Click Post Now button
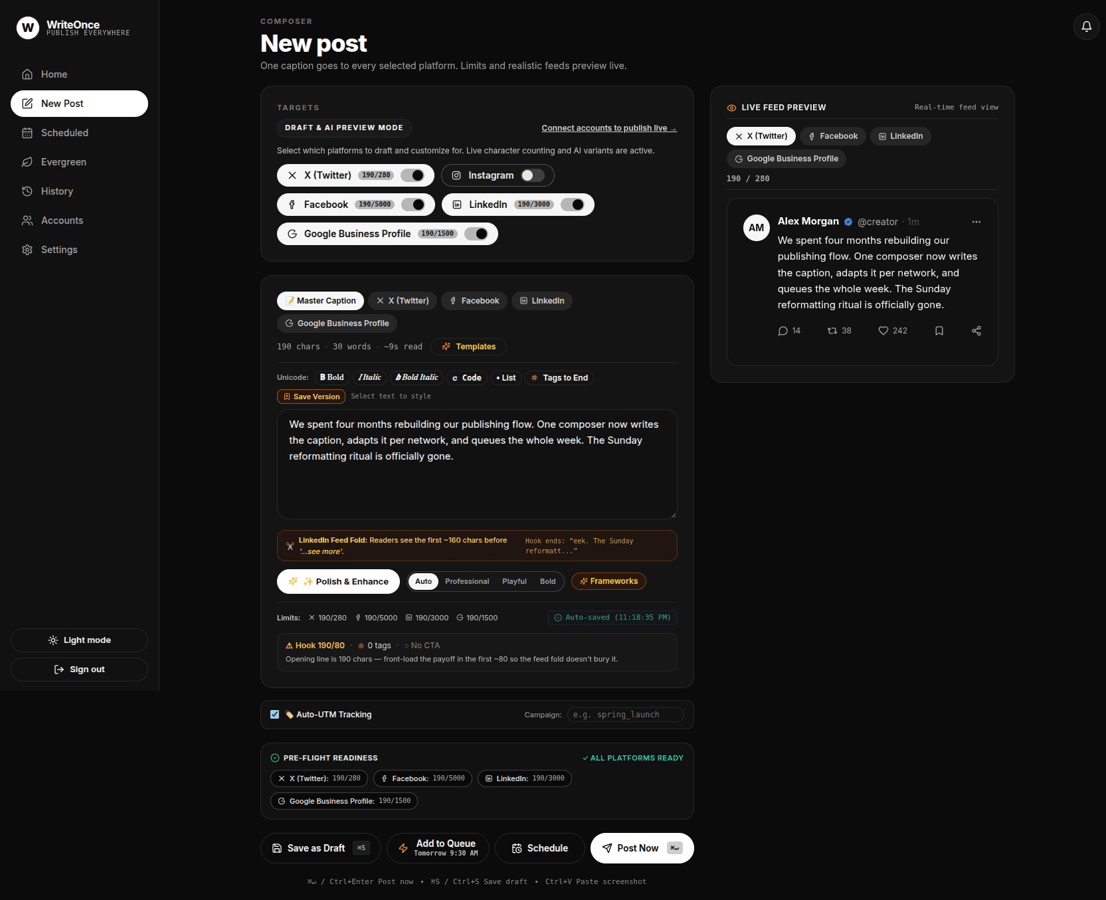1106x900 pixels. [x=642, y=848]
